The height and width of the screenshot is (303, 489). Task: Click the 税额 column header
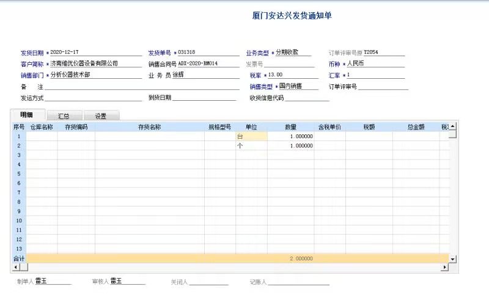369,127
